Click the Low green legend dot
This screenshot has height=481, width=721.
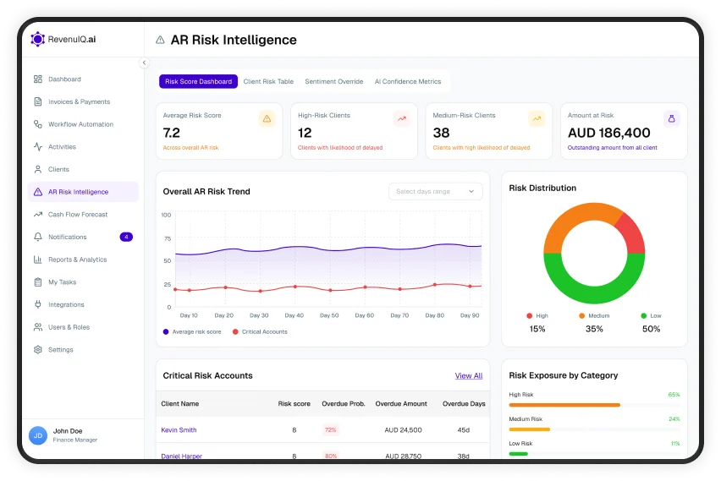click(644, 315)
